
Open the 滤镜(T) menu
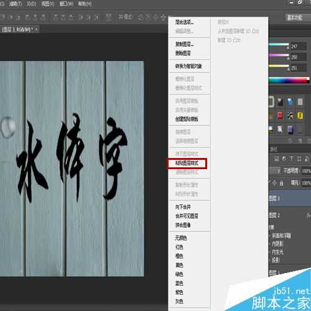pos(16,4)
